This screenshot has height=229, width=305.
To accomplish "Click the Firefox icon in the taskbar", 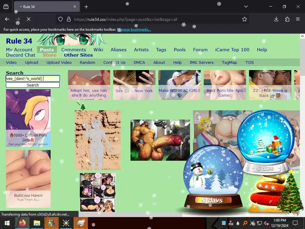I will point(22,223).
